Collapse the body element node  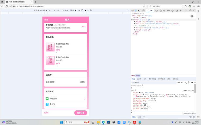click(133, 20)
